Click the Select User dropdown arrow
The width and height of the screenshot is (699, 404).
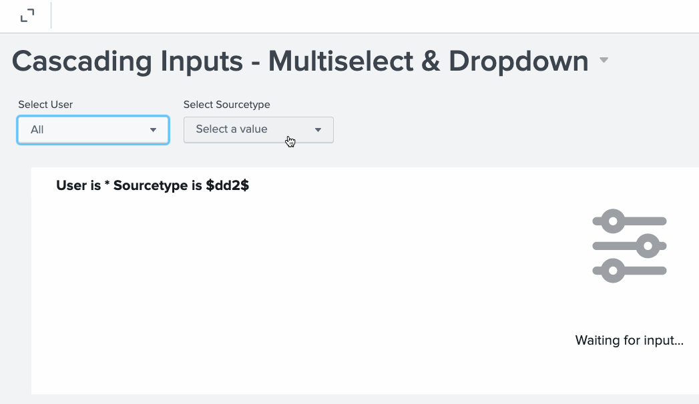point(154,130)
